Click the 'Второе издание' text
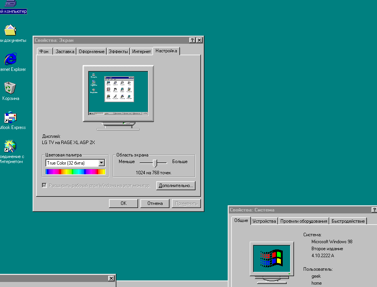This screenshot has width=377, height=287. tap(327, 249)
